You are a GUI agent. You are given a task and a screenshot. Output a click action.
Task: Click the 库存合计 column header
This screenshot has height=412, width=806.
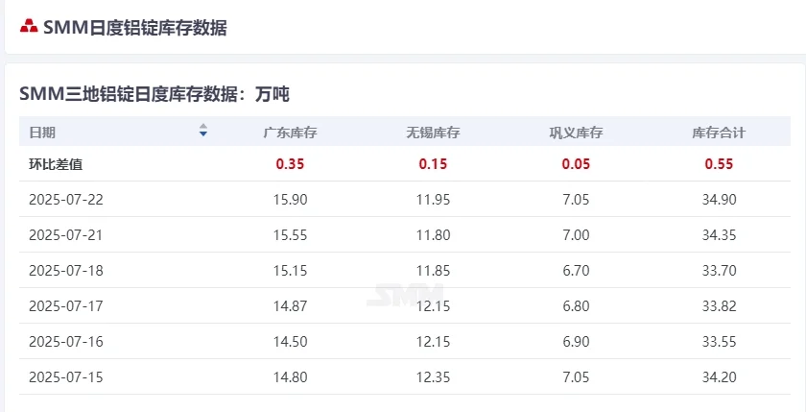tap(719, 133)
